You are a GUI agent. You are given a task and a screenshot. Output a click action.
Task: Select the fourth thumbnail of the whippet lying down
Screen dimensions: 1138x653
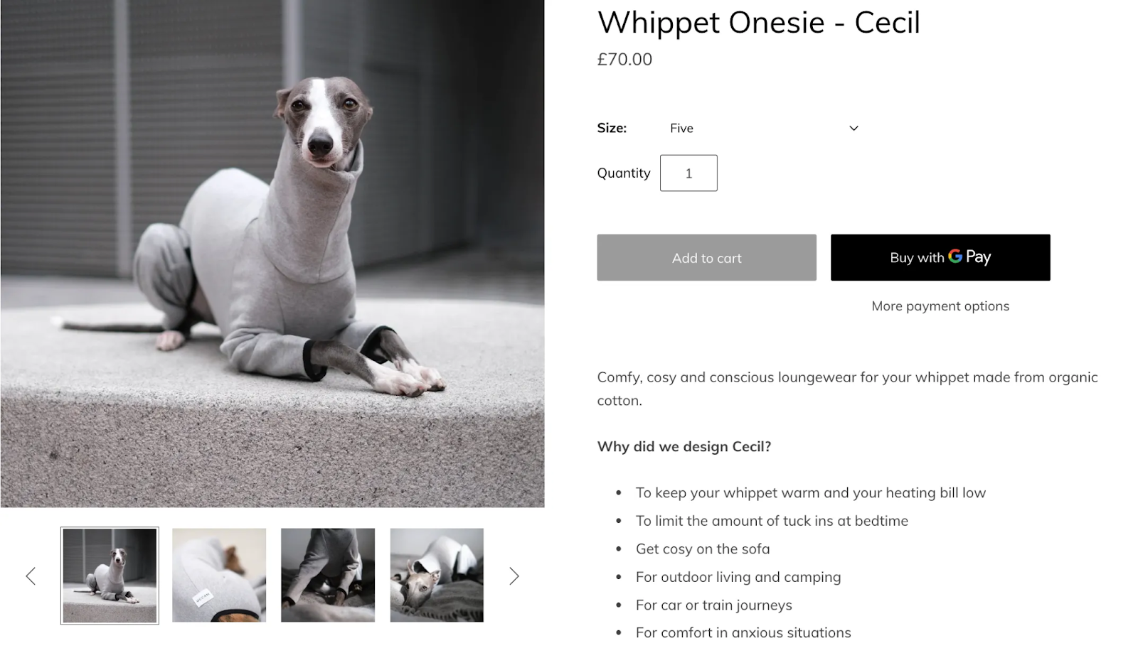pyautogui.click(x=437, y=576)
